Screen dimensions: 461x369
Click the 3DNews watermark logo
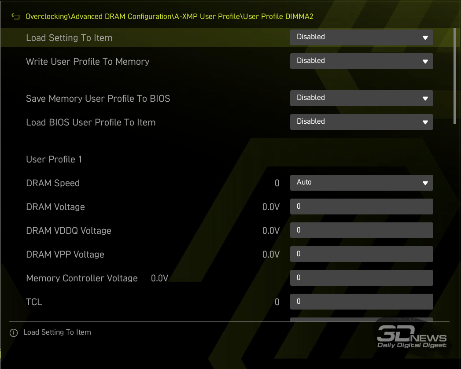point(411,337)
